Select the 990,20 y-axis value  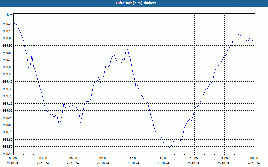[x=8, y=24]
